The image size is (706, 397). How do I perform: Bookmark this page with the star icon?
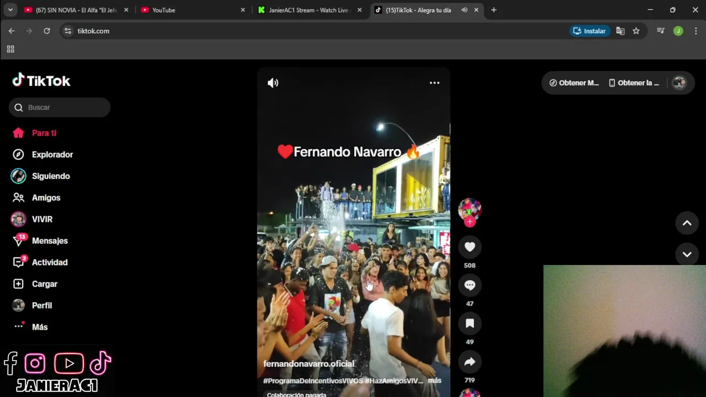click(636, 31)
